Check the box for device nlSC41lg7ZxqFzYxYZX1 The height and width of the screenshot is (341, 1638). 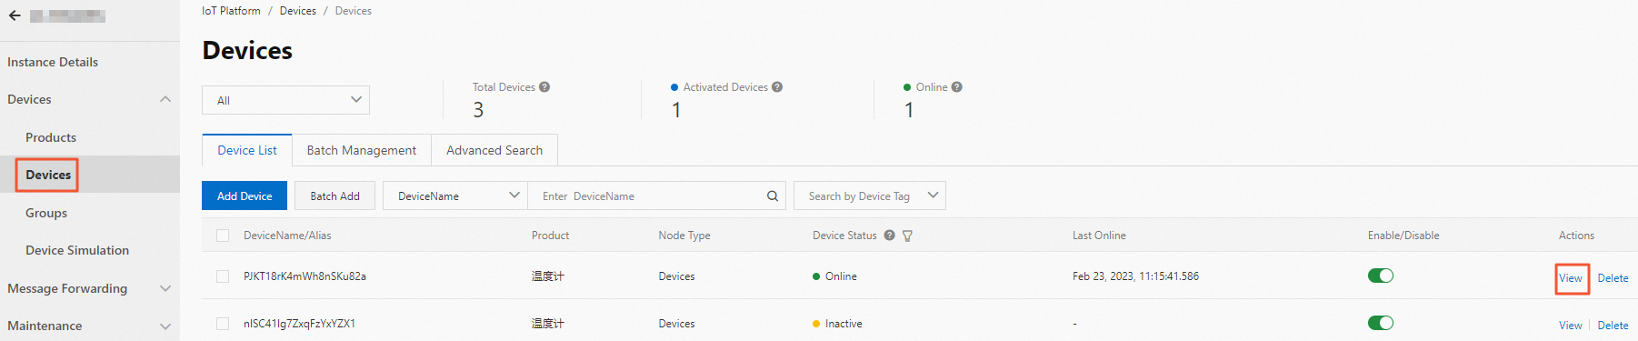tap(223, 324)
